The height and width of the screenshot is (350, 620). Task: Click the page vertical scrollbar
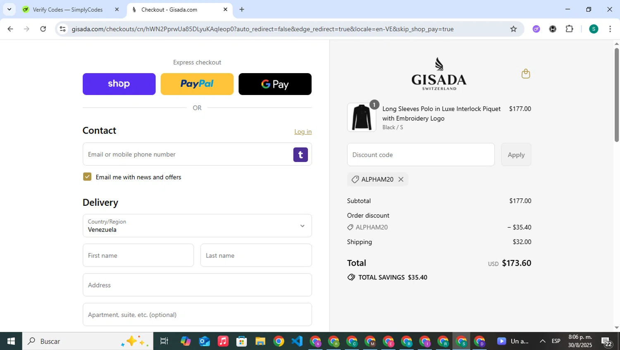617,95
